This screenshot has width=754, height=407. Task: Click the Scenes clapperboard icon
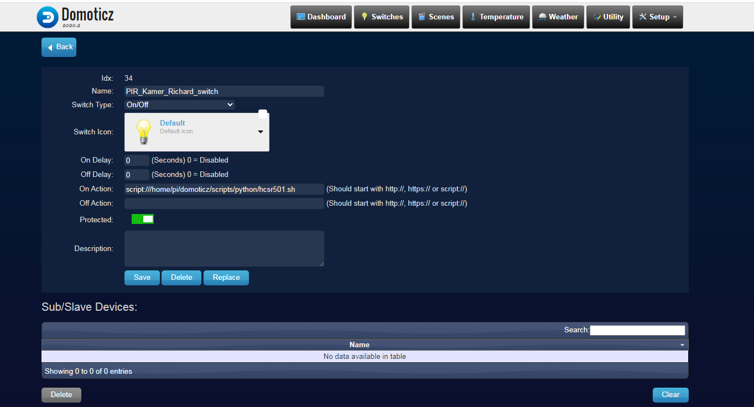tap(422, 17)
